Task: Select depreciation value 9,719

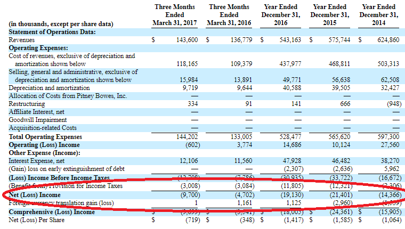Action: (x=190, y=88)
